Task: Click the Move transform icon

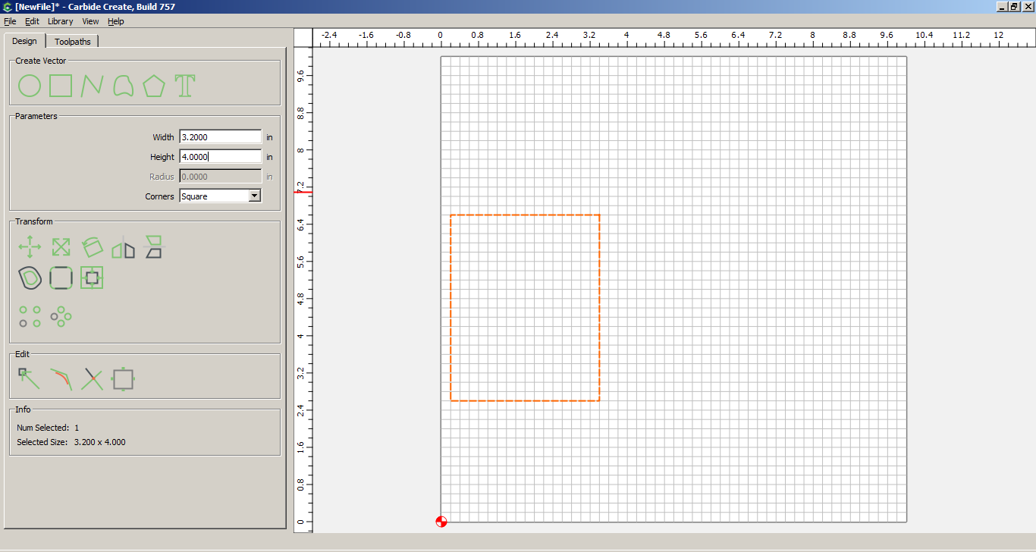Action: tap(30, 247)
